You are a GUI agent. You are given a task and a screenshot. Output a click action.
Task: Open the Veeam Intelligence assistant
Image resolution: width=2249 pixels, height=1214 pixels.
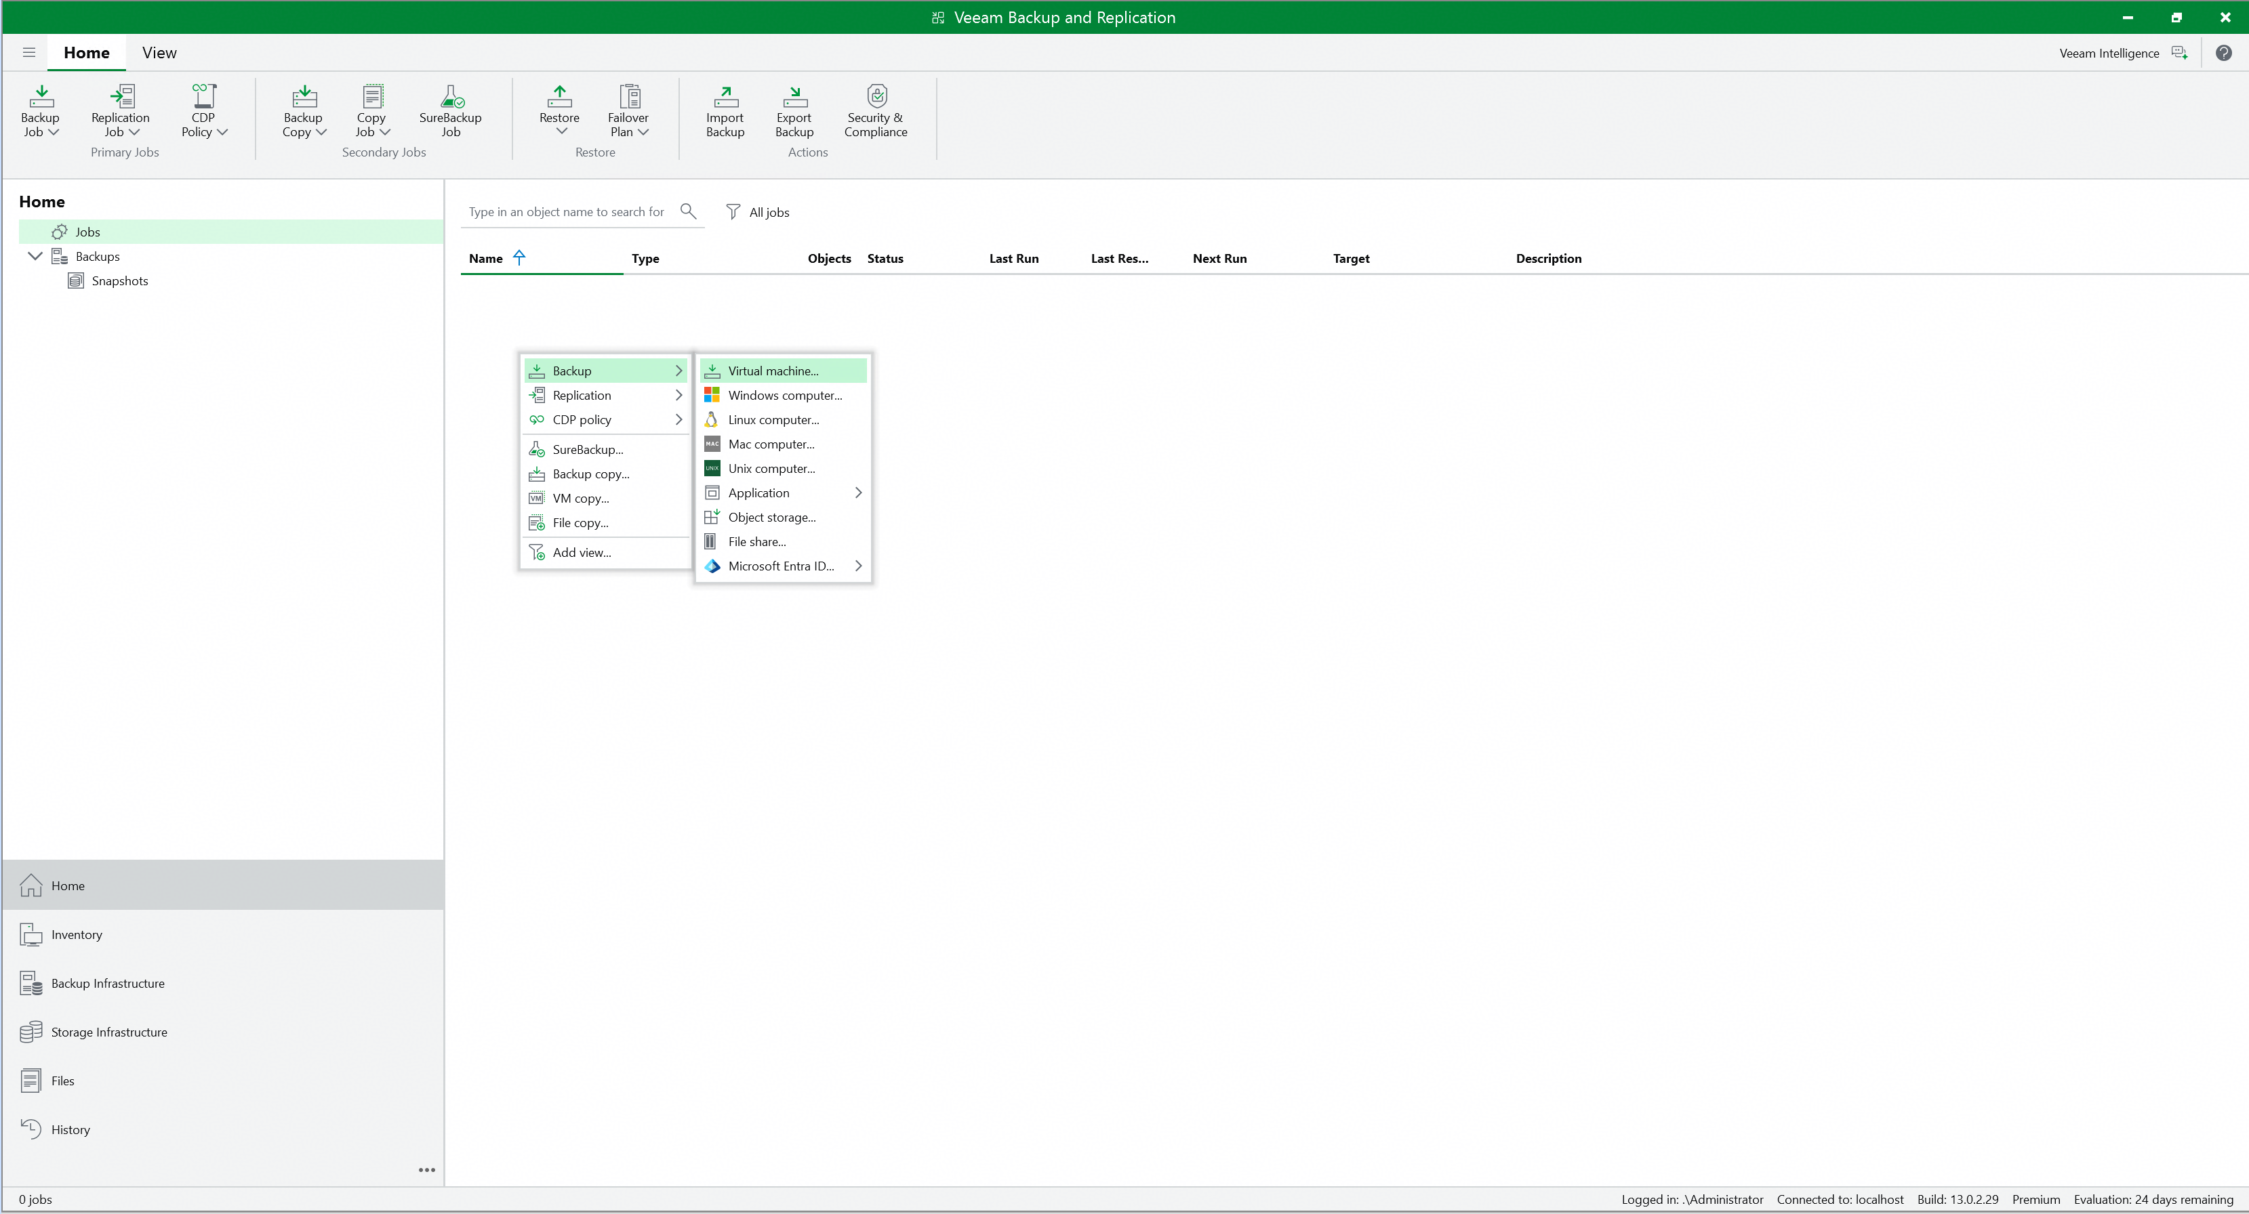pyautogui.click(x=2124, y=54)
